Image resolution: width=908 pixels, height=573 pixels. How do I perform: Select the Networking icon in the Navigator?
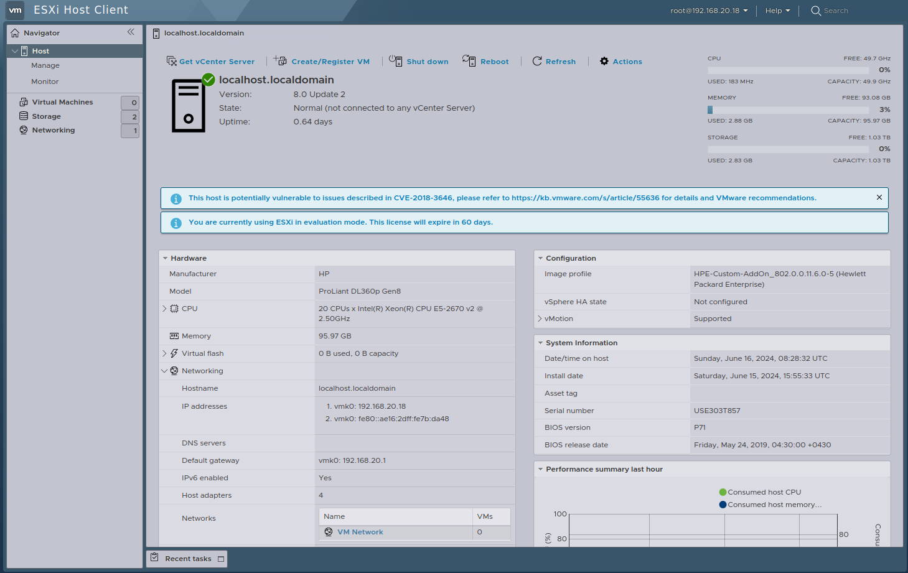(x=23, y=130)
